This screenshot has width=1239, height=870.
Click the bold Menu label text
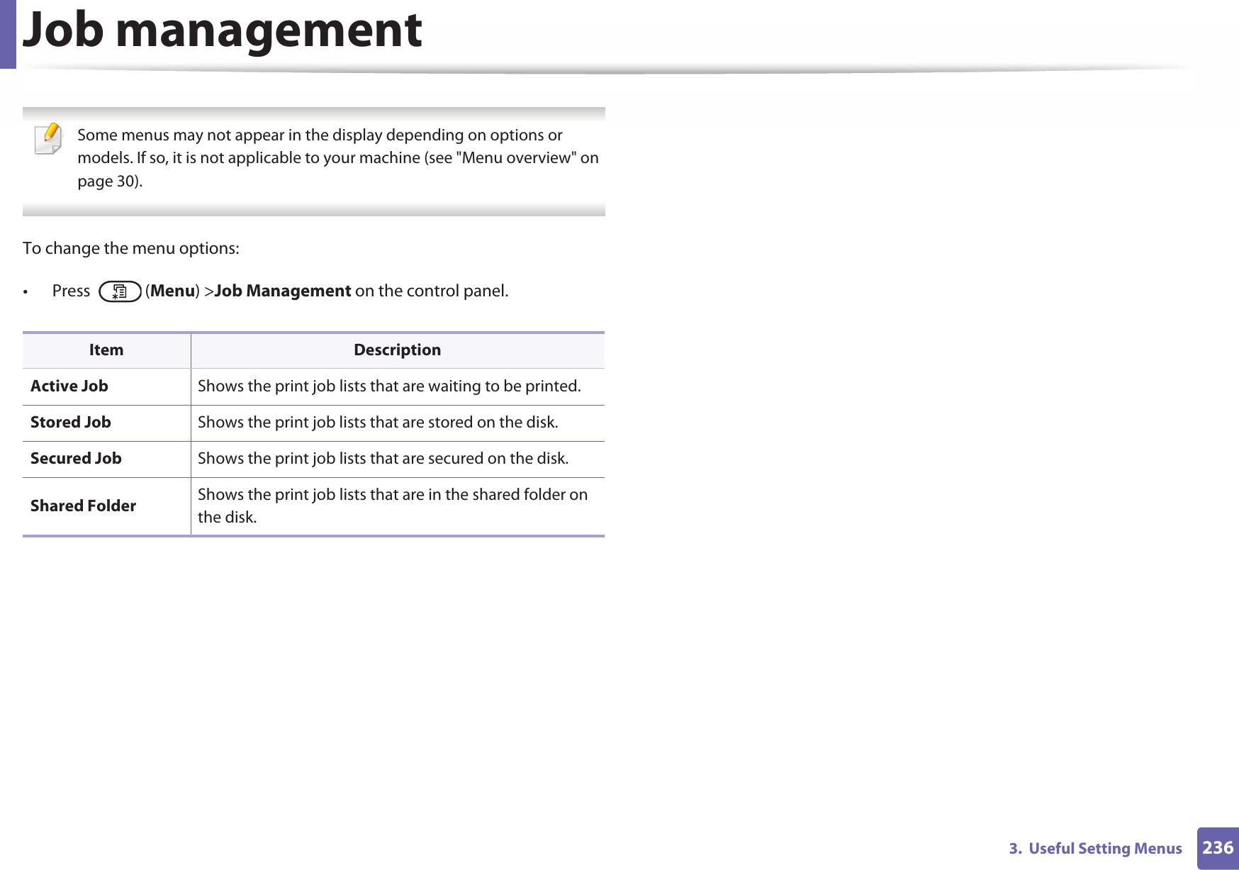(173, 291)
